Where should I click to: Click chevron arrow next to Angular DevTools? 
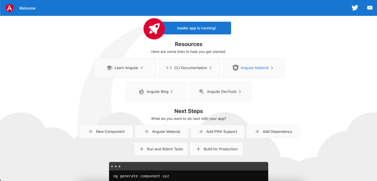240,92
